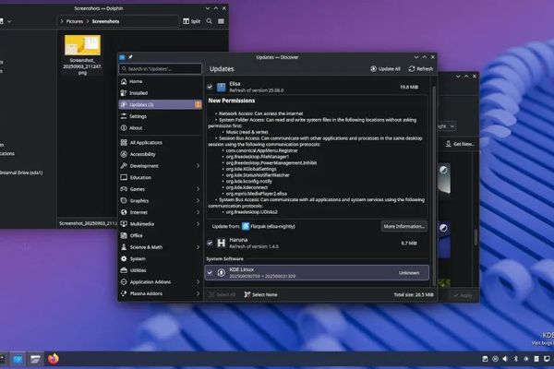Uncheck the Haruna update checkbox

[x=210, y=243]
